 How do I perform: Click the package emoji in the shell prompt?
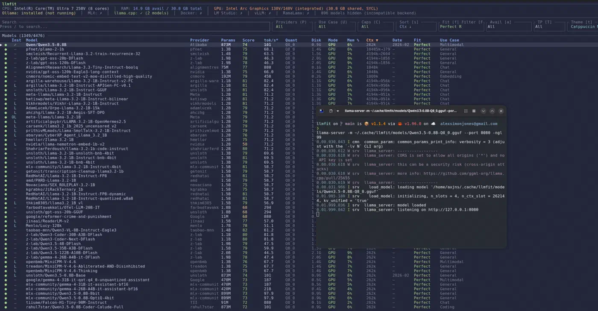click(x=366, y=124)
